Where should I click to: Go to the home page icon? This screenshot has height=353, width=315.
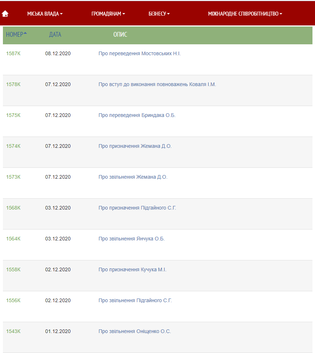click(x=5, y=14)
